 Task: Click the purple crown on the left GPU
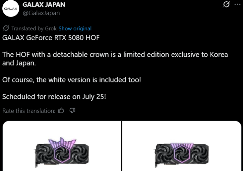pyautogui.click(x=62, y=142)
